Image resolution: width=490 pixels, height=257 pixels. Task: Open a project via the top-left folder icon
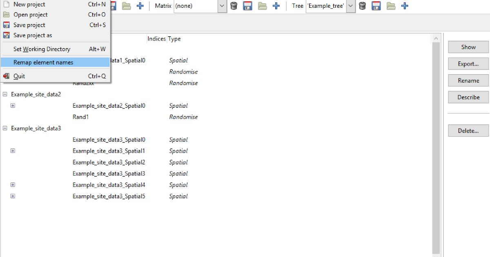(126, 6)
